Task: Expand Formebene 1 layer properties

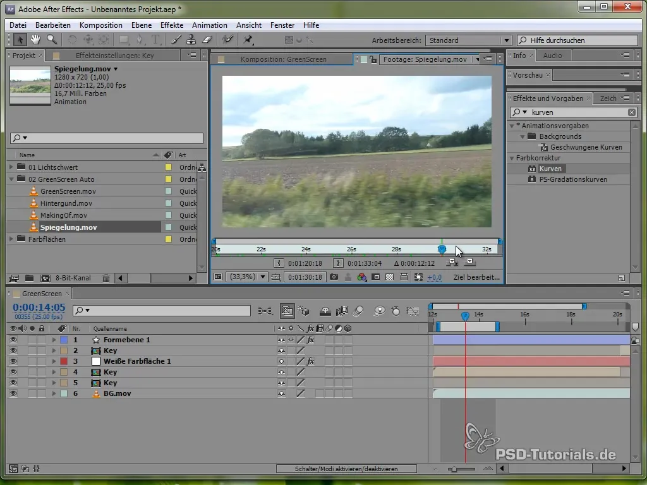Action: point(54,340)
